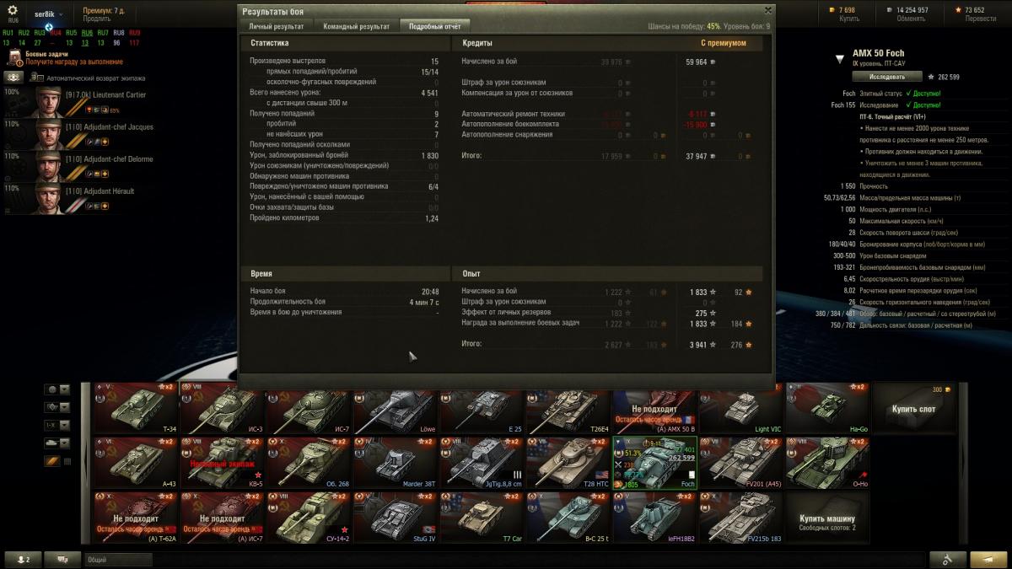The image size is (1012, 569).
Task: Collapse the AMX 50 Foch info expander arrow
Action: click(839, 59)
